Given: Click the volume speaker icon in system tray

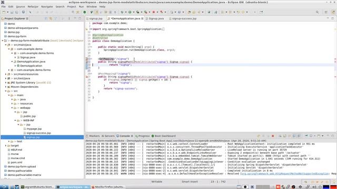Looking at the screenshot, I should click(x=314, y=187).
